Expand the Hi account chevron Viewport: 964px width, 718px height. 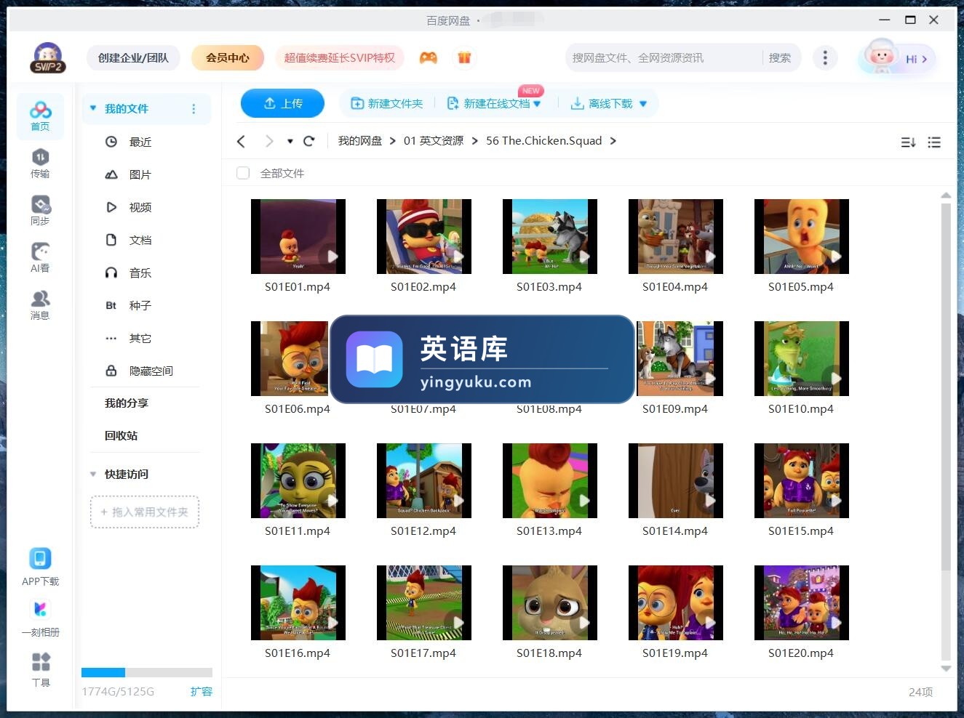(x=925, y=59)
